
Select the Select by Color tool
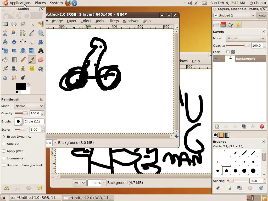(x=41, y=24)
